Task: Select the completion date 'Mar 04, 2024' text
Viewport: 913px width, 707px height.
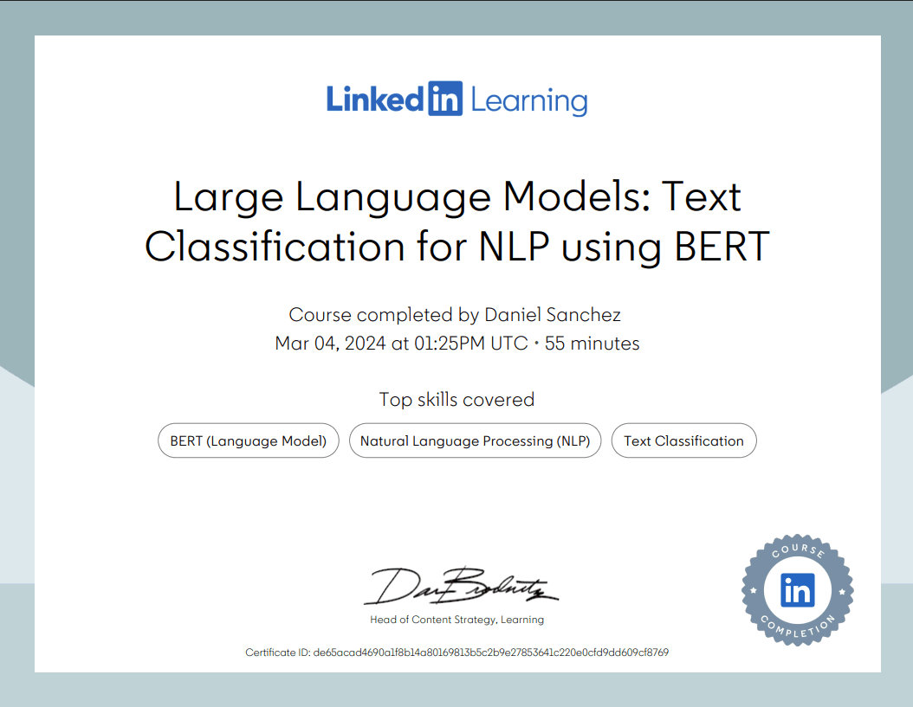Action: tap(329, 343)
